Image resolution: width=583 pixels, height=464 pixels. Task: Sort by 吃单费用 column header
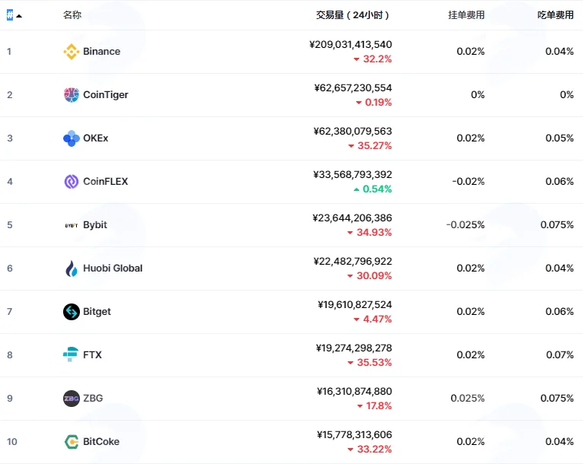556,15
